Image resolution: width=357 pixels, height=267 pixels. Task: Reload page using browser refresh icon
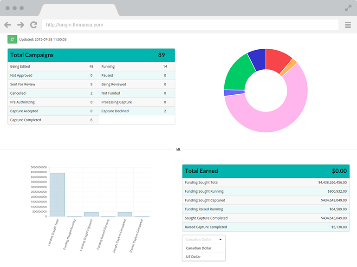tap(33, 25)
